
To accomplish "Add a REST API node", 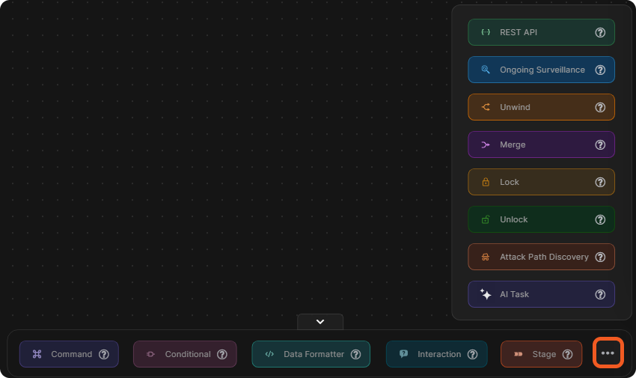I will point(541,32).
